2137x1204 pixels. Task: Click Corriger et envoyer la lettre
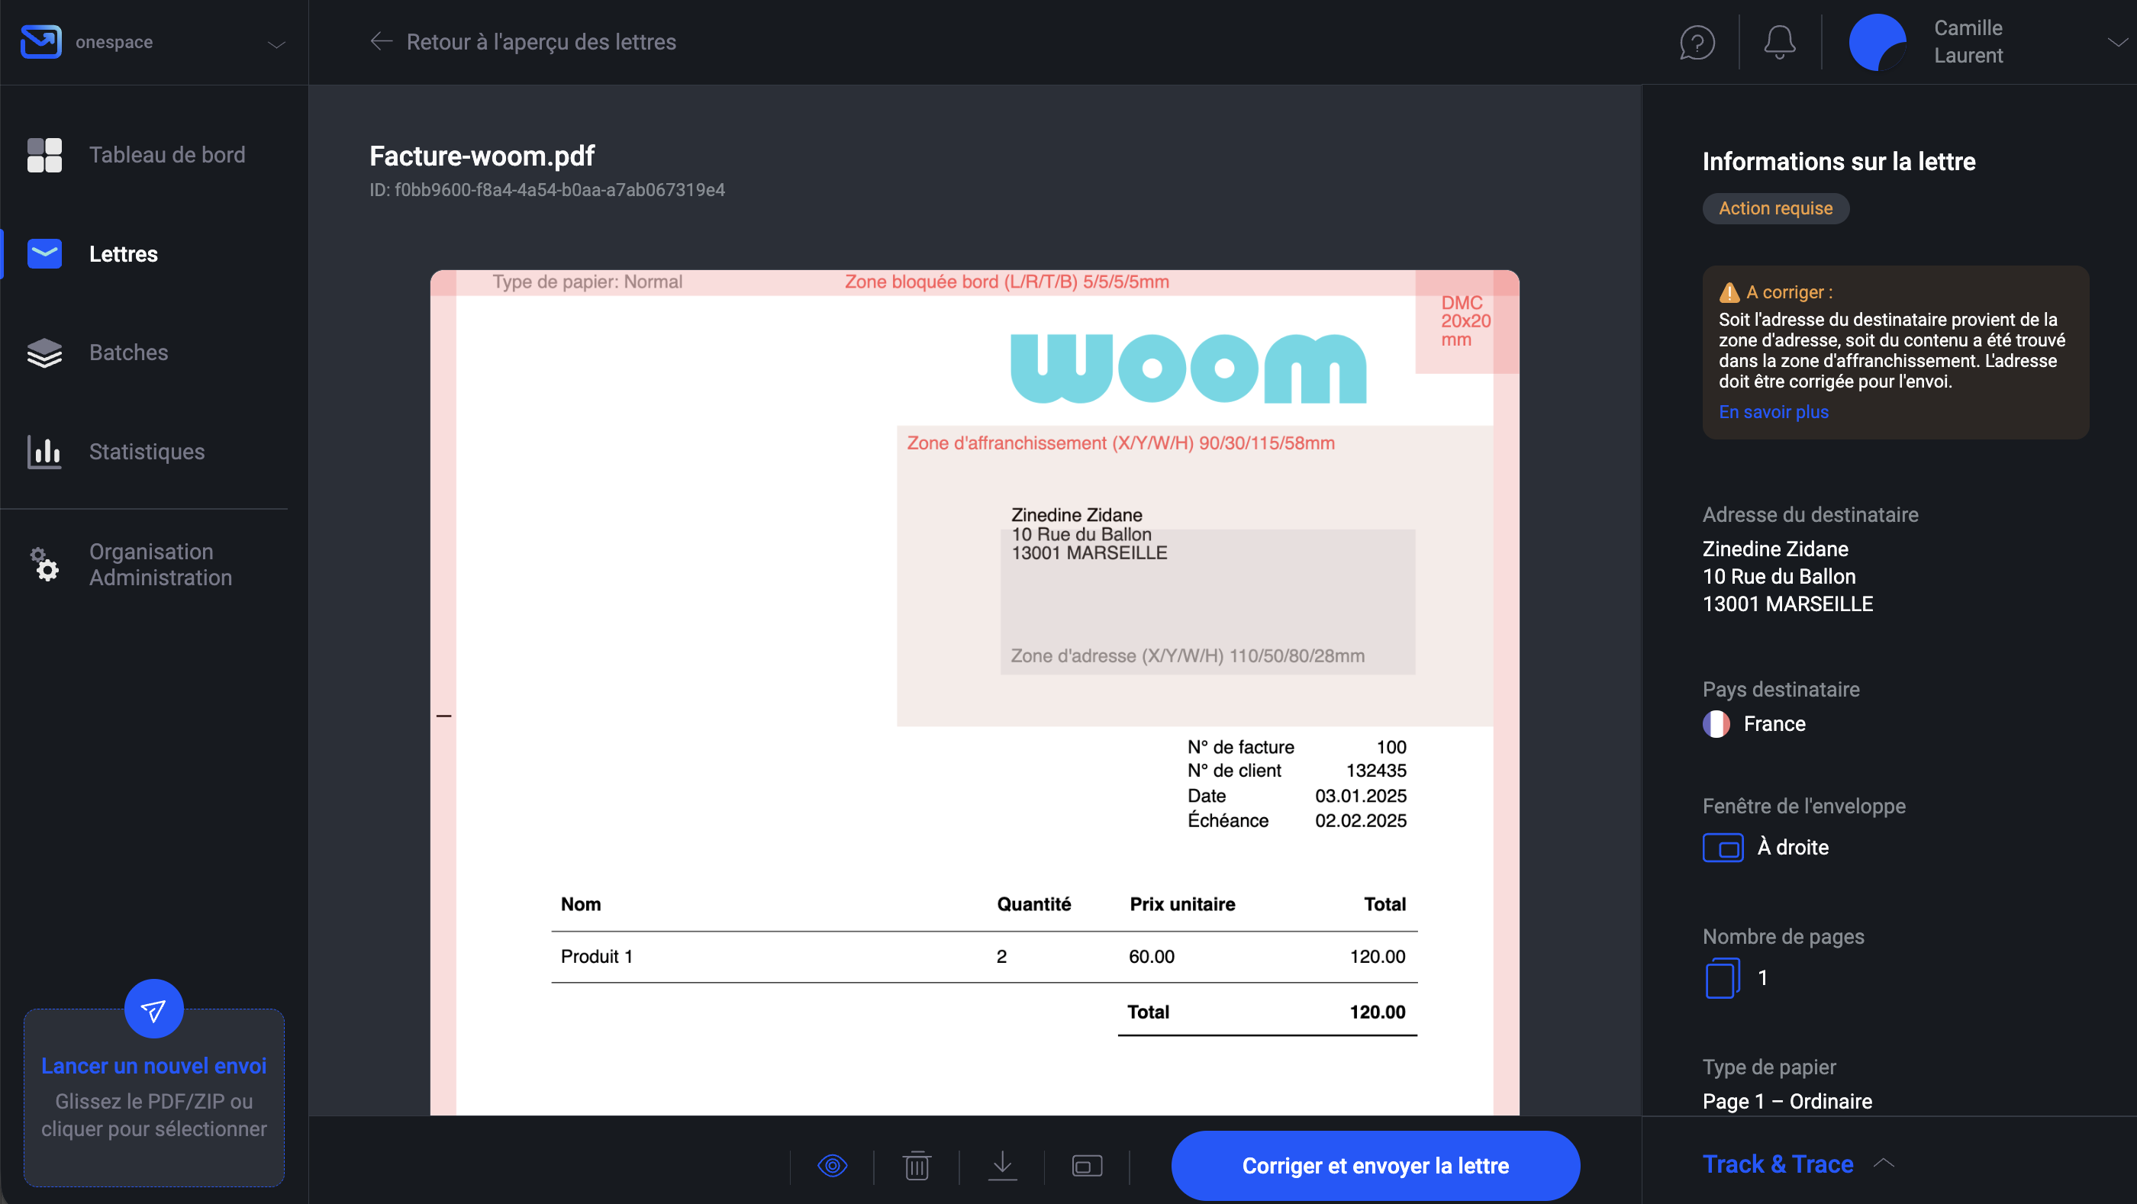point(1375,1165)
